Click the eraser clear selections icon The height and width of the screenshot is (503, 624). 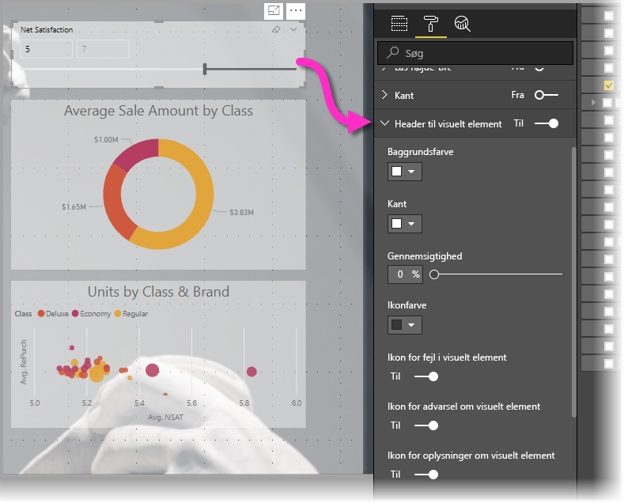point(276,29)
